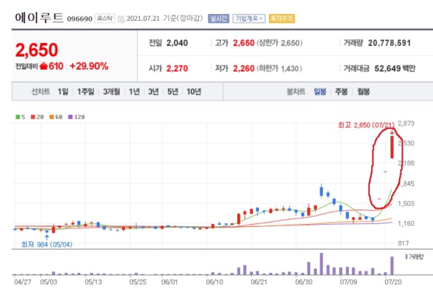Click the 최저 984 (05/04) chart label
Viewport: 433px width, 297px height.
pos(46,244)
